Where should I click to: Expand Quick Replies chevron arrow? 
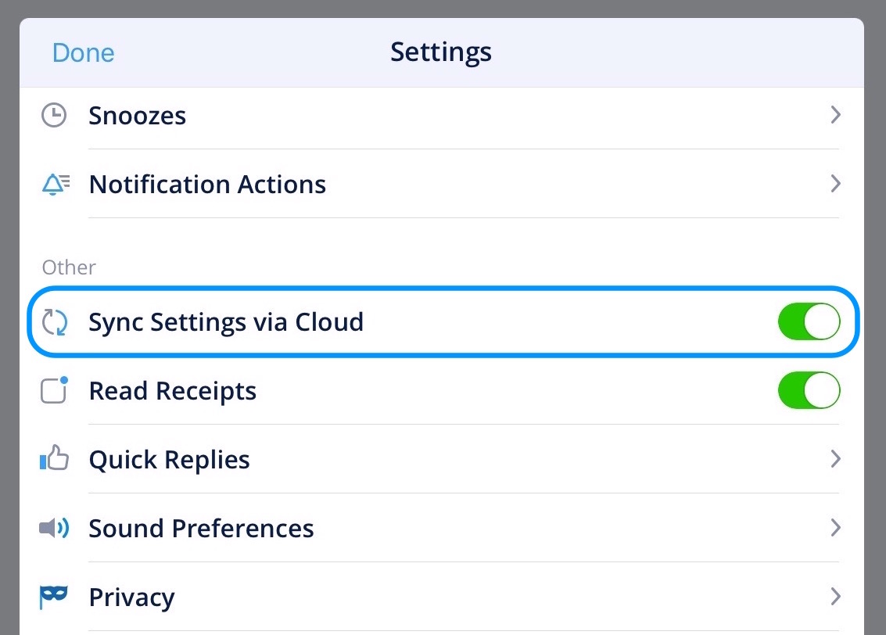click(835, 459)
